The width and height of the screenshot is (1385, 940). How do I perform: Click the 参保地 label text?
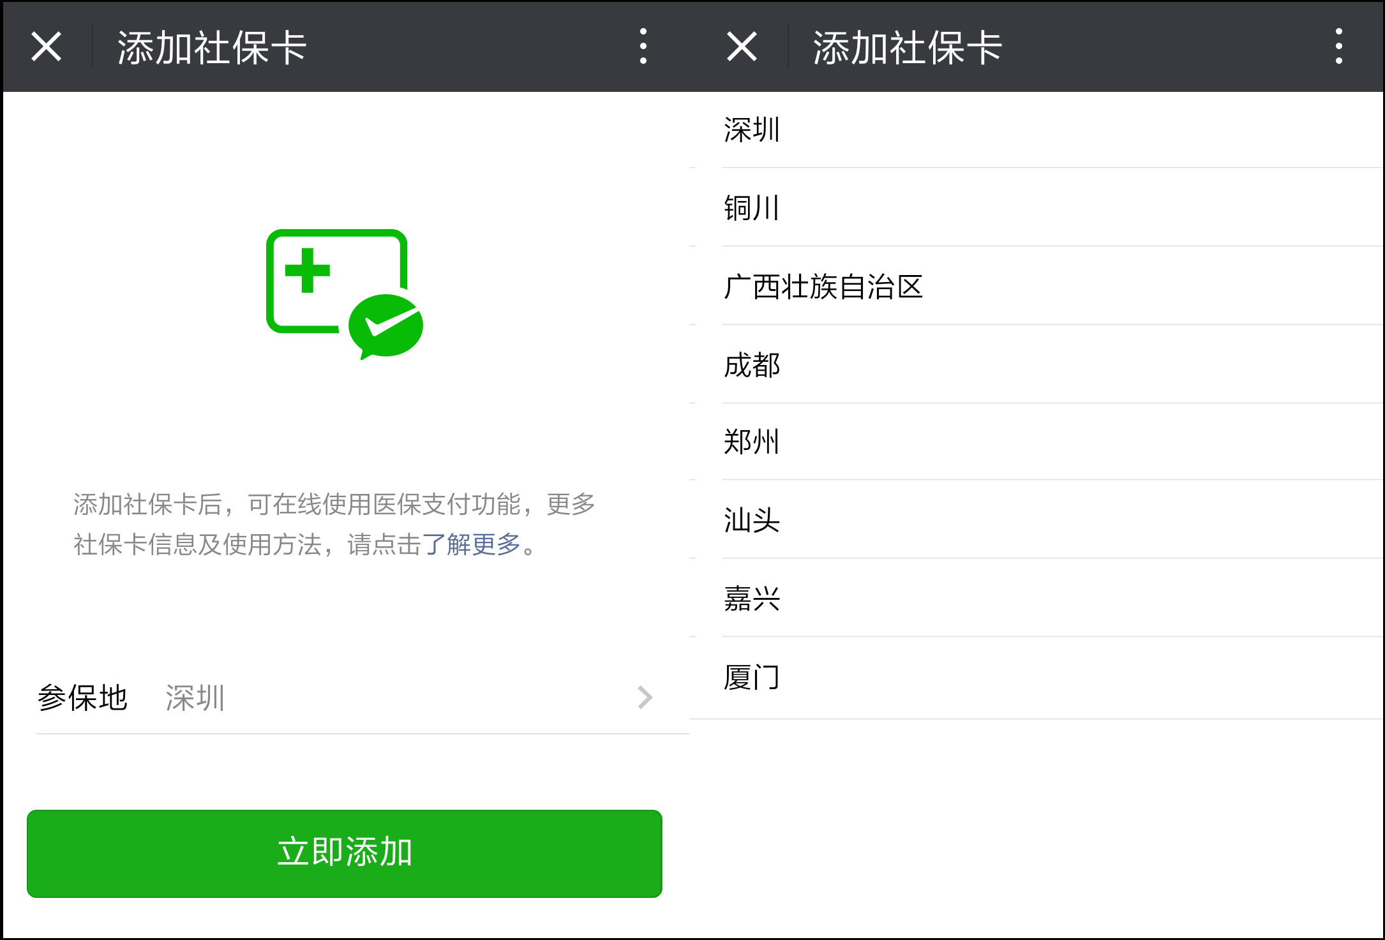point(83,698)
